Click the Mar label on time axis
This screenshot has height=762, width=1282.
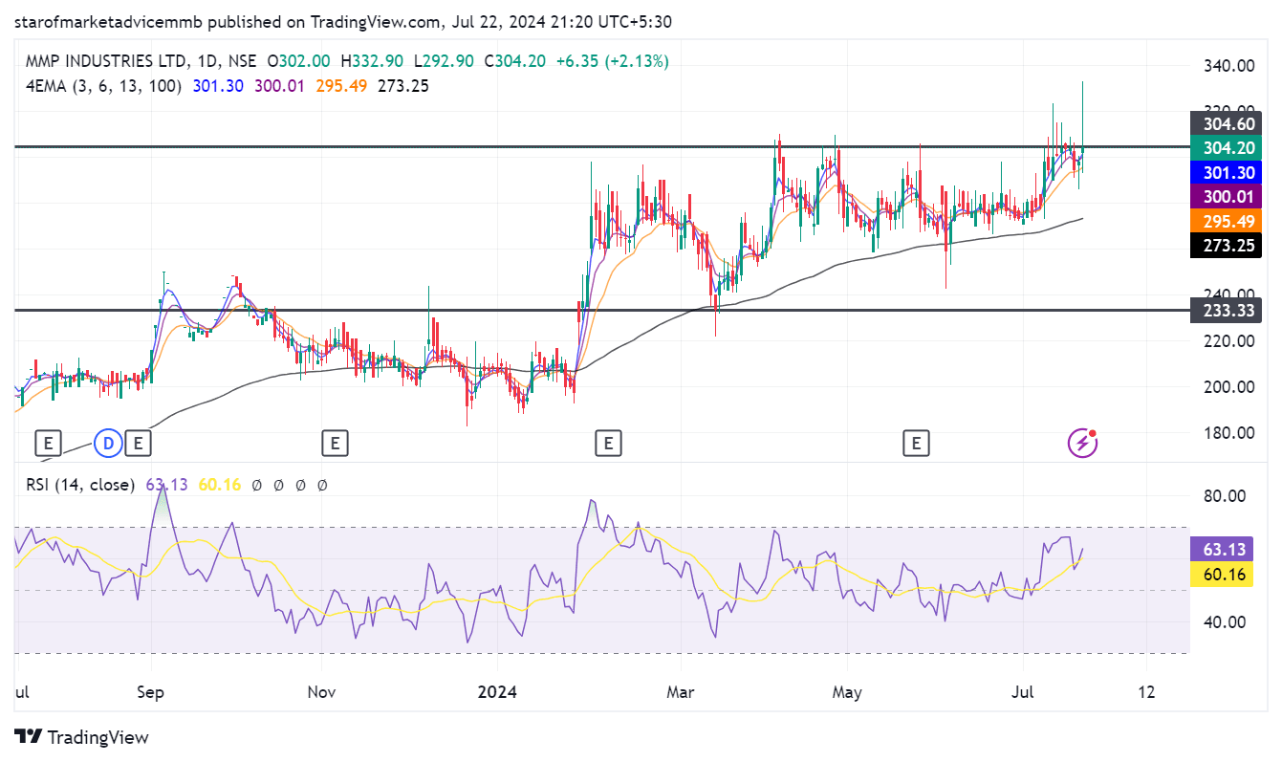coord(679,691)
